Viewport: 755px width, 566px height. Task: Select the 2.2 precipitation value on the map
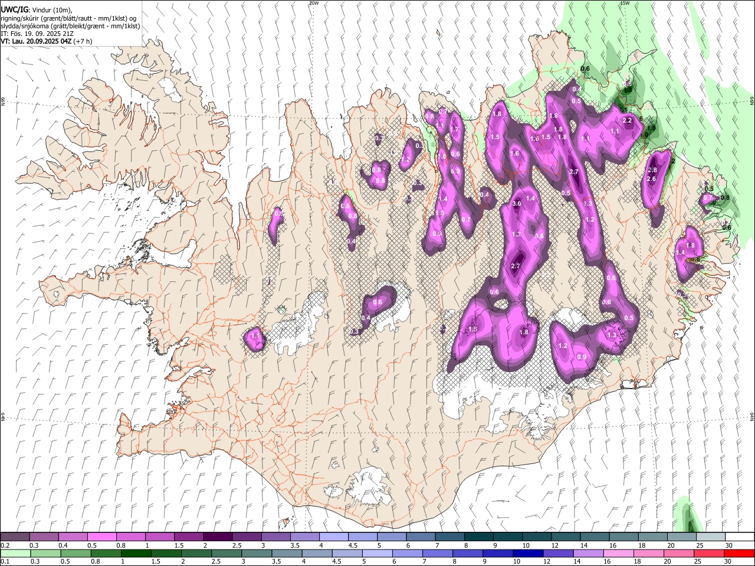(x=627, y=120)
